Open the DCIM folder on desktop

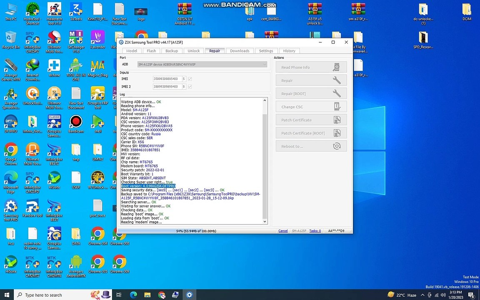(x=467, y=12)
